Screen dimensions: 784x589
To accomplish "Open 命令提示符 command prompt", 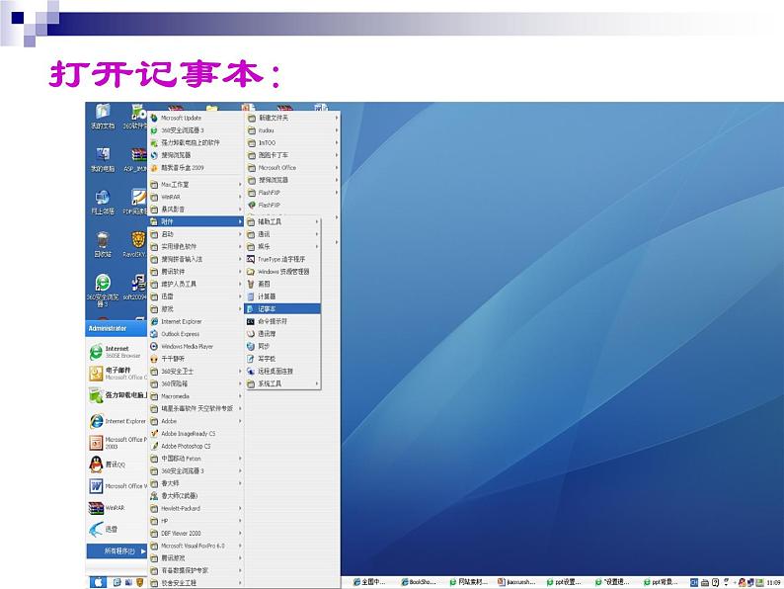I will tap(282, 321).
